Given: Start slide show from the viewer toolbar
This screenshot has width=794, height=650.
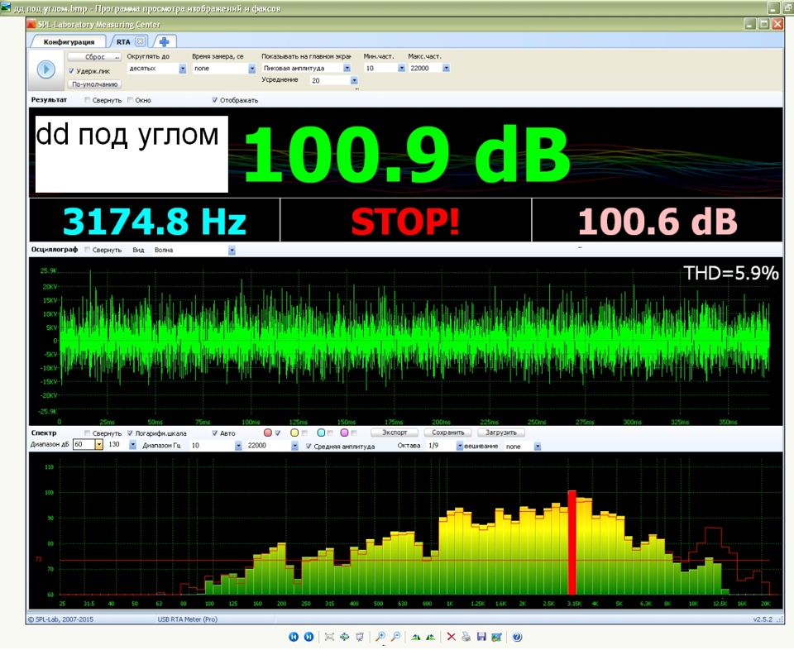Looking at the screenshot, I should 360,637.
